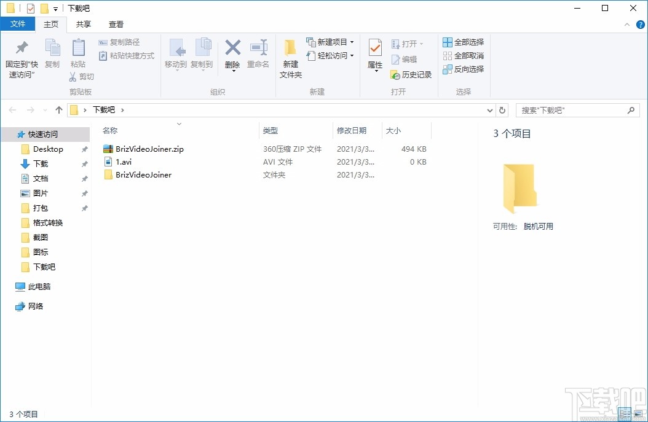
Task: Create a folder with 新建文件夹 icon
Action: coord(290,58)
